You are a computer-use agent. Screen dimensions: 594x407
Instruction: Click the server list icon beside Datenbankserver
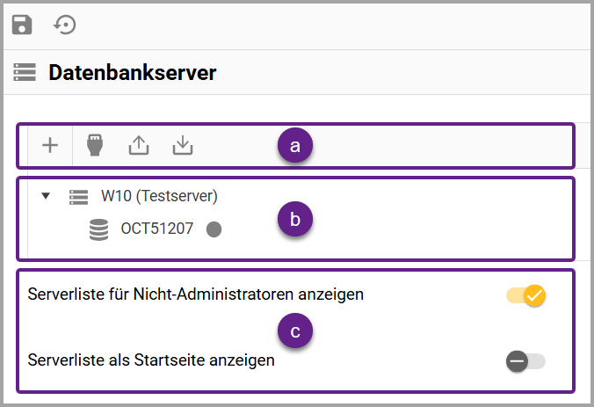point(25,72)
